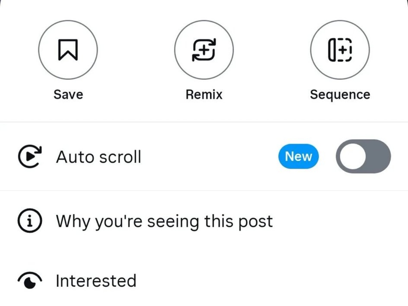This screenshot has height=306, width=408.
Task: Click the Interested eye icon
Action: (x=30, y=281)
